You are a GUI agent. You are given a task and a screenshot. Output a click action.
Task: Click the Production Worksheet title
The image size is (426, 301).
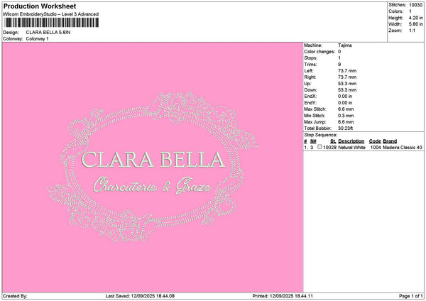[40, 6]
